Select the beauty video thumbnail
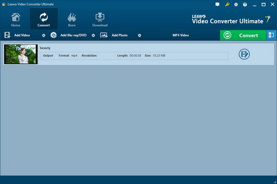 click(x=20, y=55)
